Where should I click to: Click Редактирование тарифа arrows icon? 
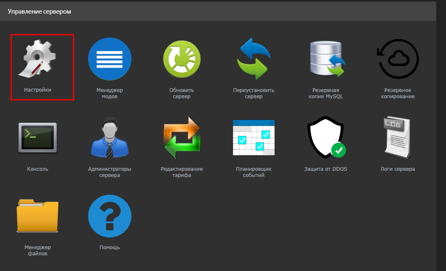click(182, 138)
